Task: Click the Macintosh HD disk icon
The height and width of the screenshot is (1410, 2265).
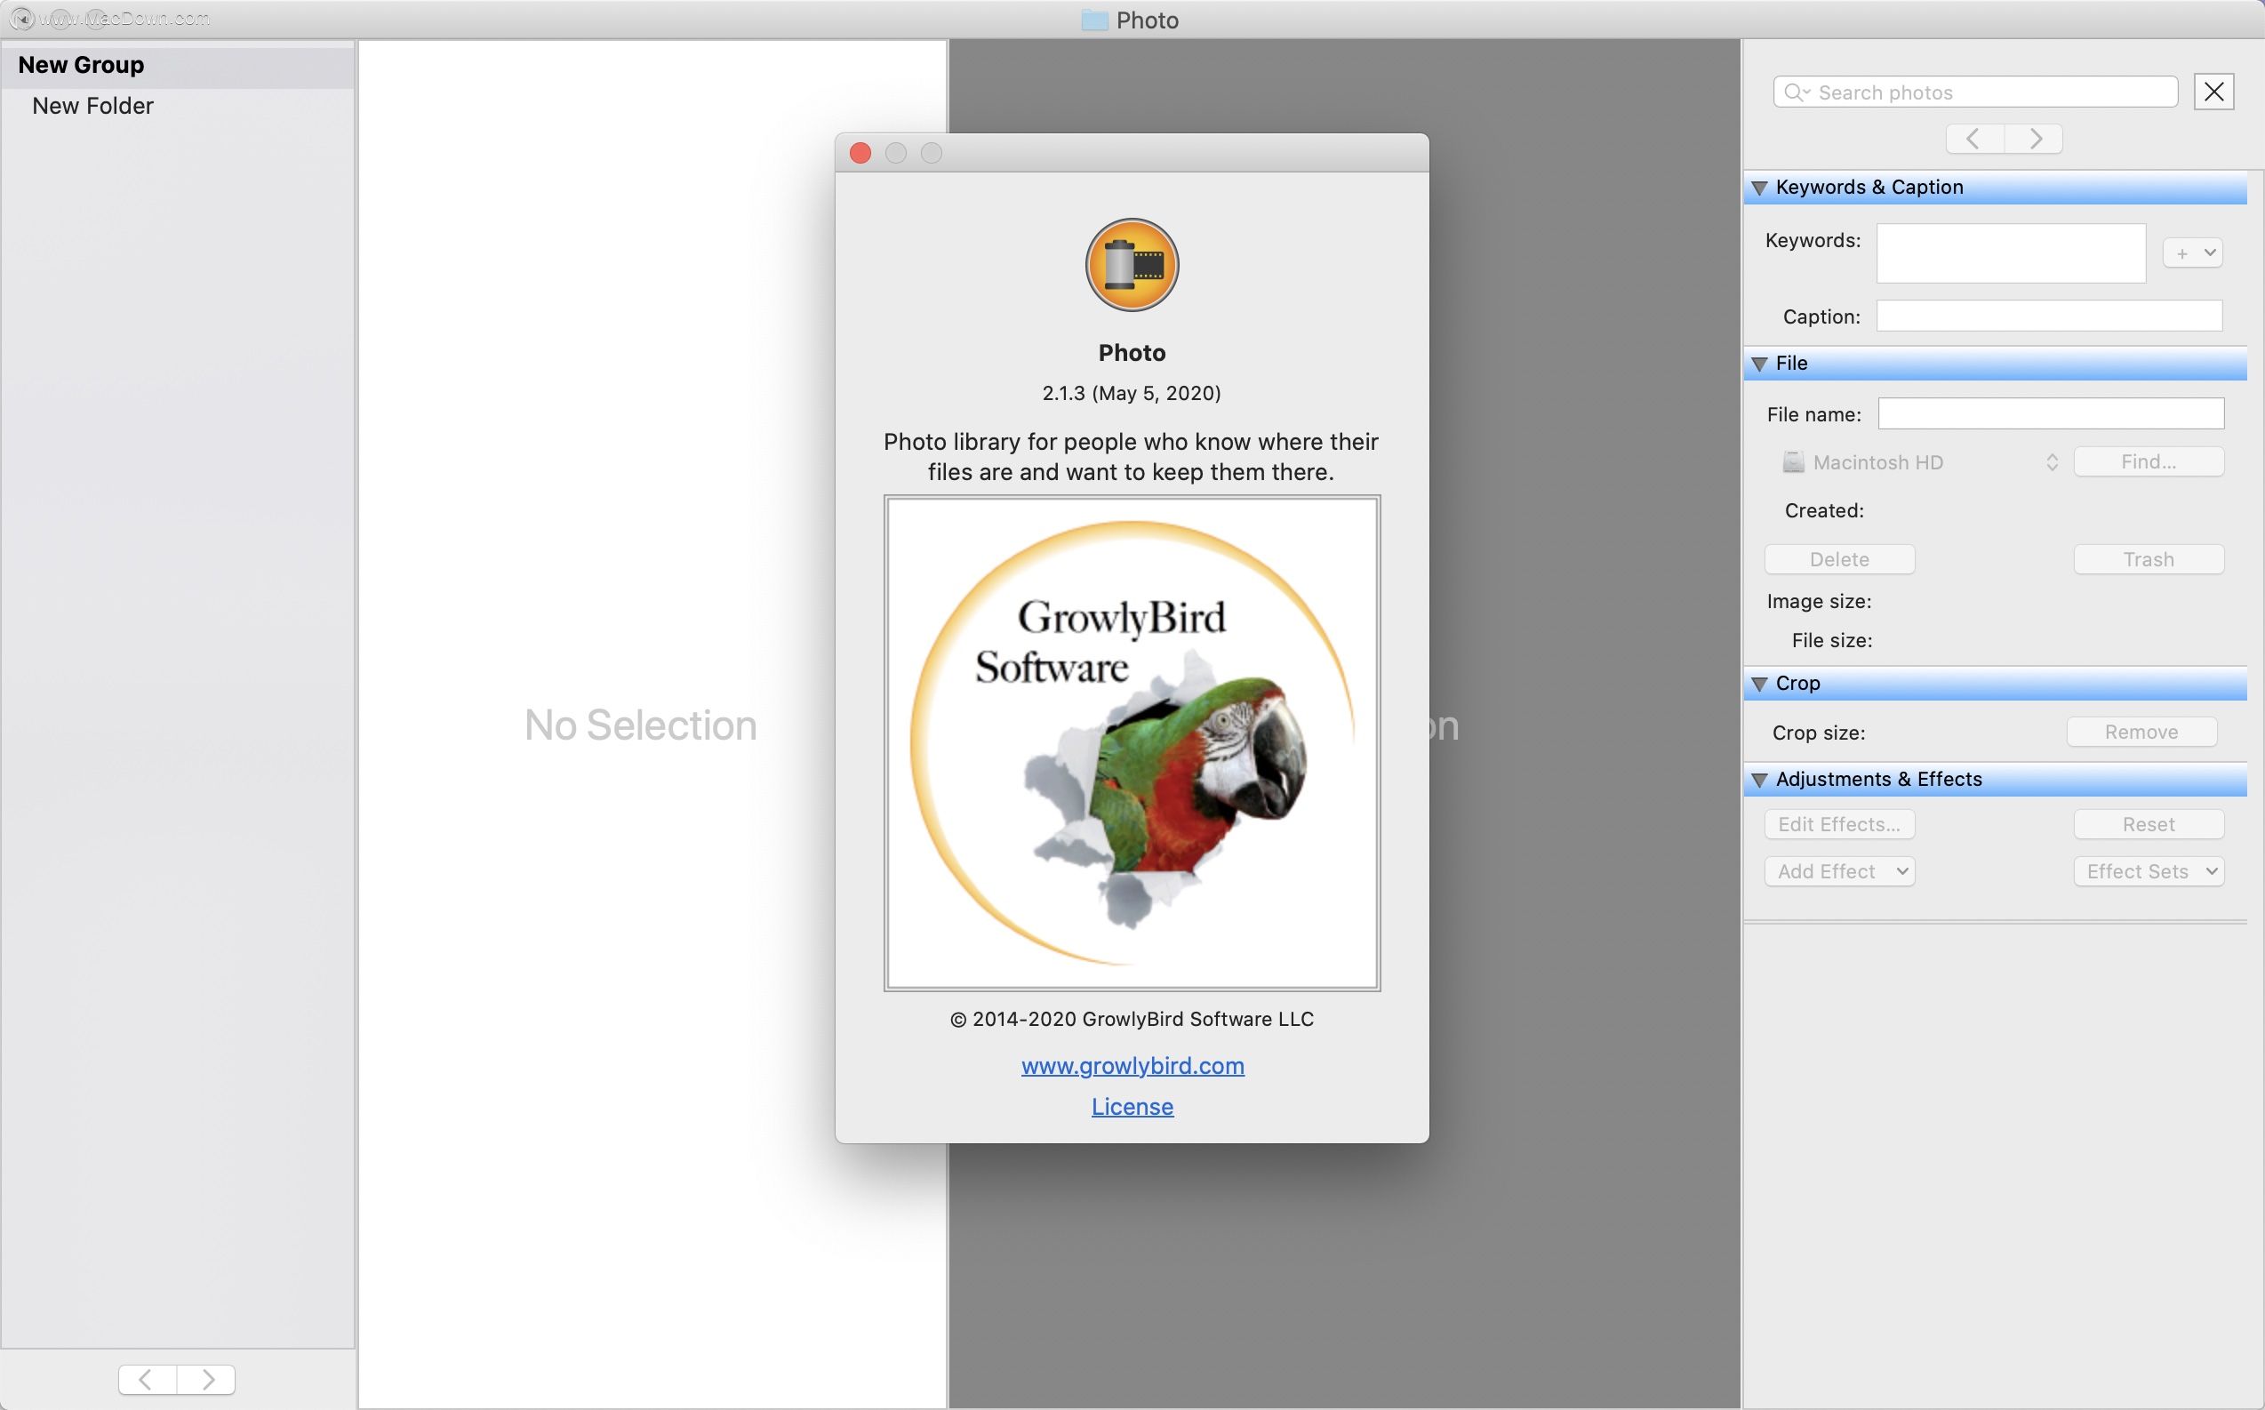Action: pyautogui.click(x=1792, y=461)
